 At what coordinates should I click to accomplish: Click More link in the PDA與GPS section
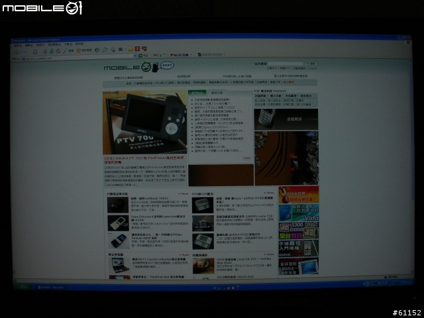pyautogui.click(x=269, y=193)
